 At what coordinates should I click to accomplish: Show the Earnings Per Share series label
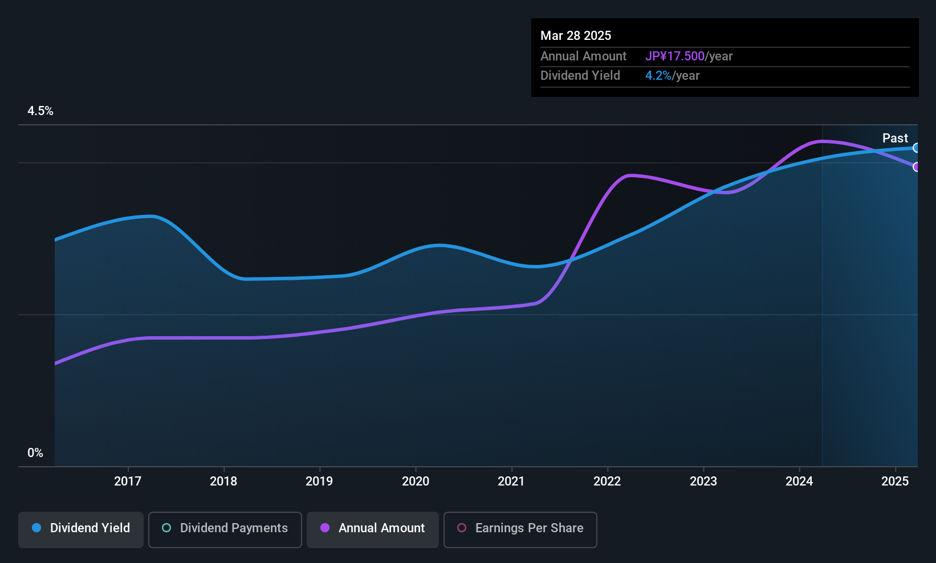(529, 528)
